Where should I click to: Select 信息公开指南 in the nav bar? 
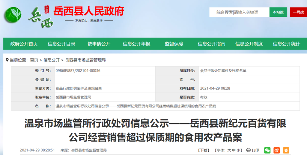click(211, 44)
